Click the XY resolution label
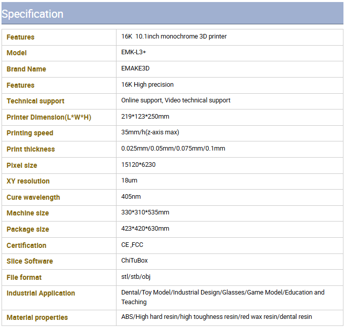 28,181
